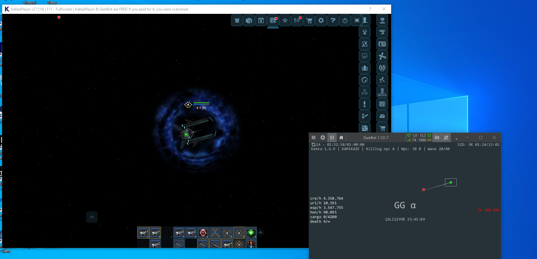This screenshot has width=537, height=259.
Task: Activate the red hexagon item in slot 6
Action: 203,233
